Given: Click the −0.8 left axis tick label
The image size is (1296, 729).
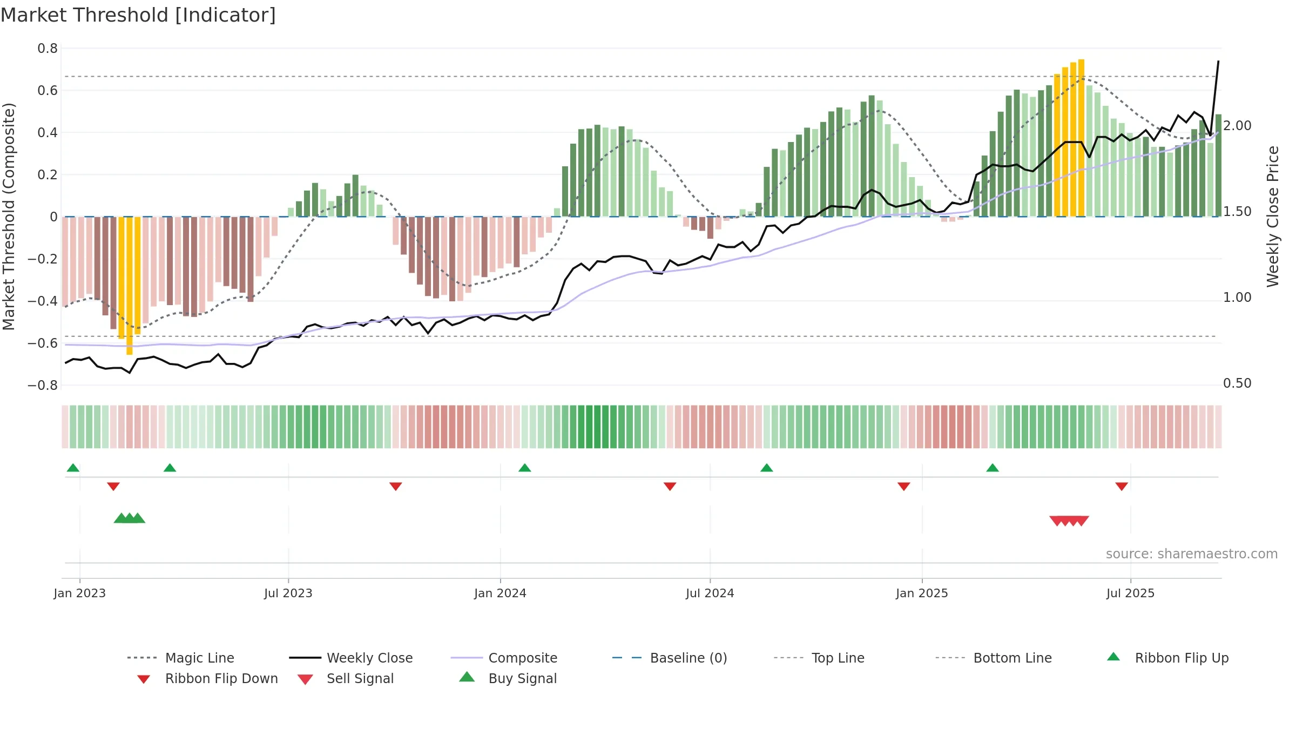Looking at the screenshot, I should click(43, 386).
